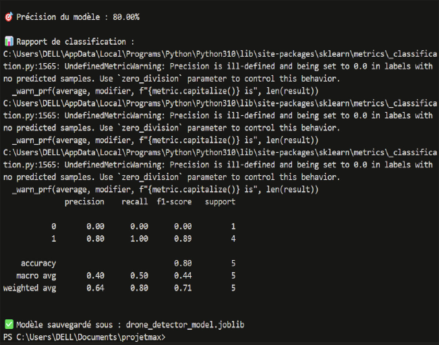Click the class 0 row label
439x345 pixels.
point(54,226)
